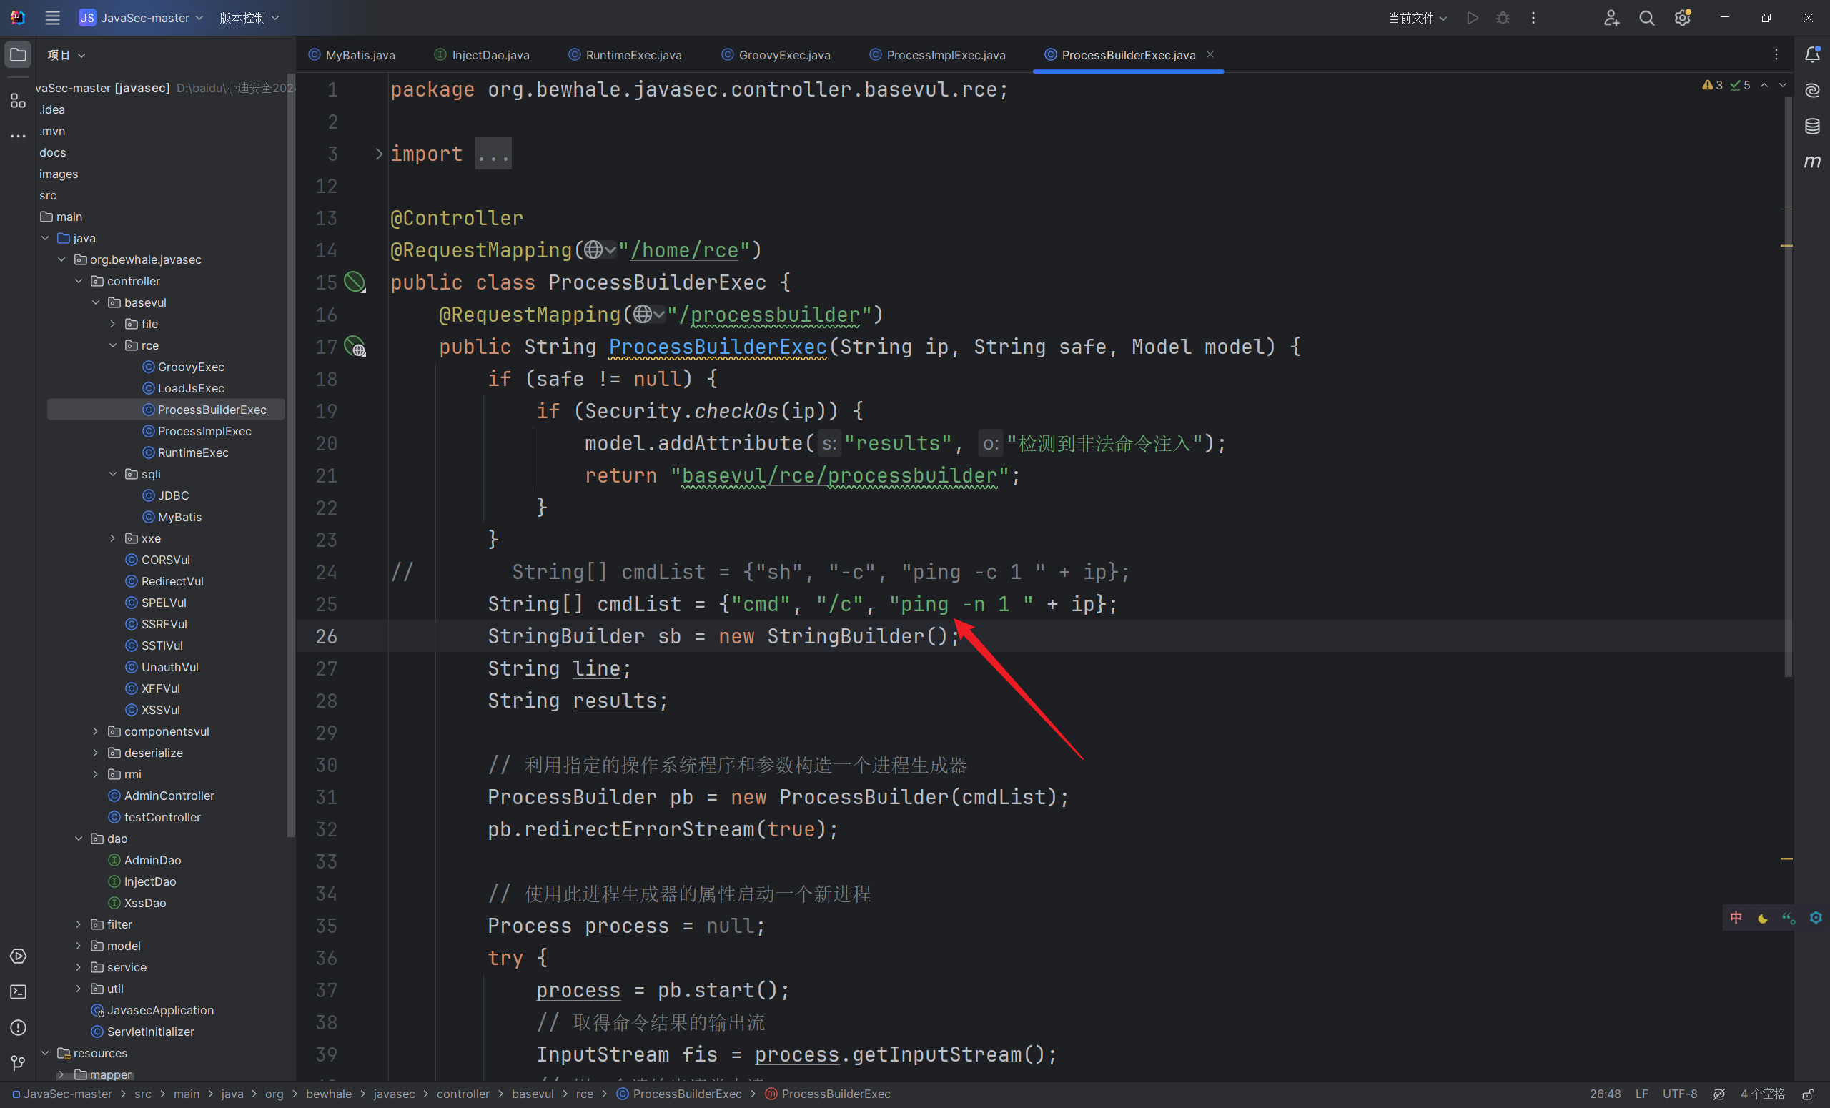Click the Debug bug icon
Image resolution: width=1830 pixels, height=1108 pixels.
coord(1503,18)
